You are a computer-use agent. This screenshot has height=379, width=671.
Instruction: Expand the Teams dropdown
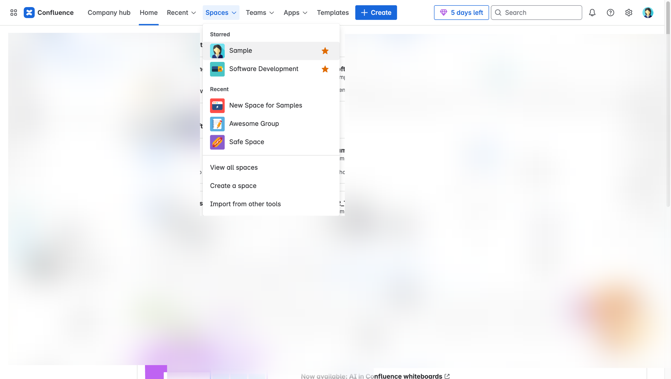click(260, 13)
